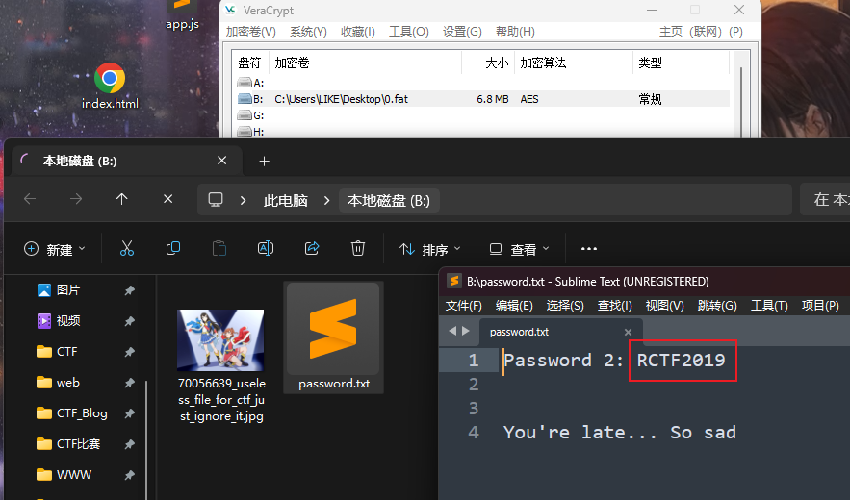This screenshot has height=500, width=850.
Task: Open Sublime Text 视图(V) menu
Action: [664, 306]
